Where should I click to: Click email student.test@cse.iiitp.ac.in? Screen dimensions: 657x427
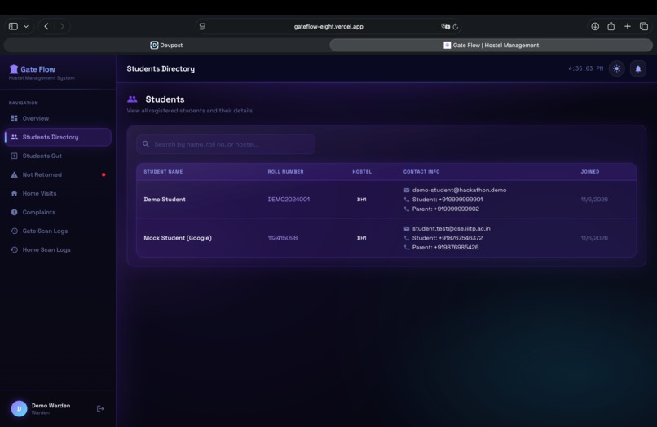pos(452,228)
